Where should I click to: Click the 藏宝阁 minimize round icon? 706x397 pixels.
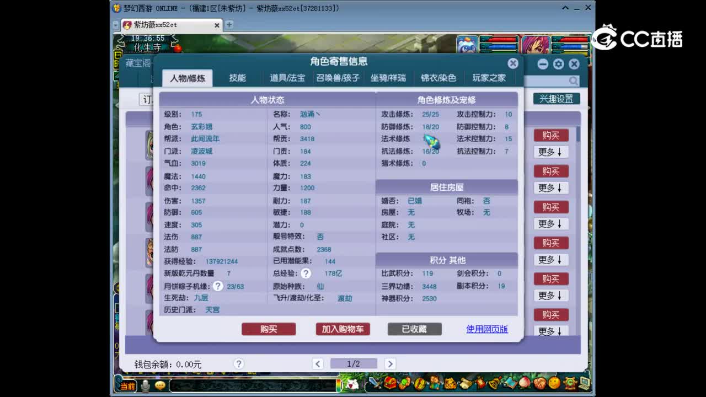click(543, 64)
